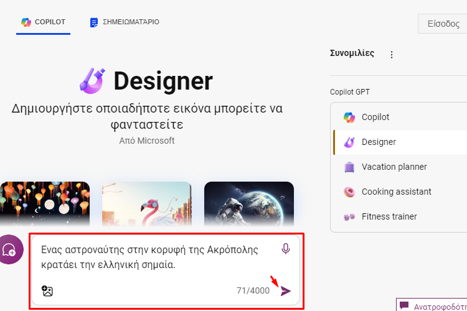Click the add image icon in the prompt box
The image size is (467, 311).
[47, 290]
